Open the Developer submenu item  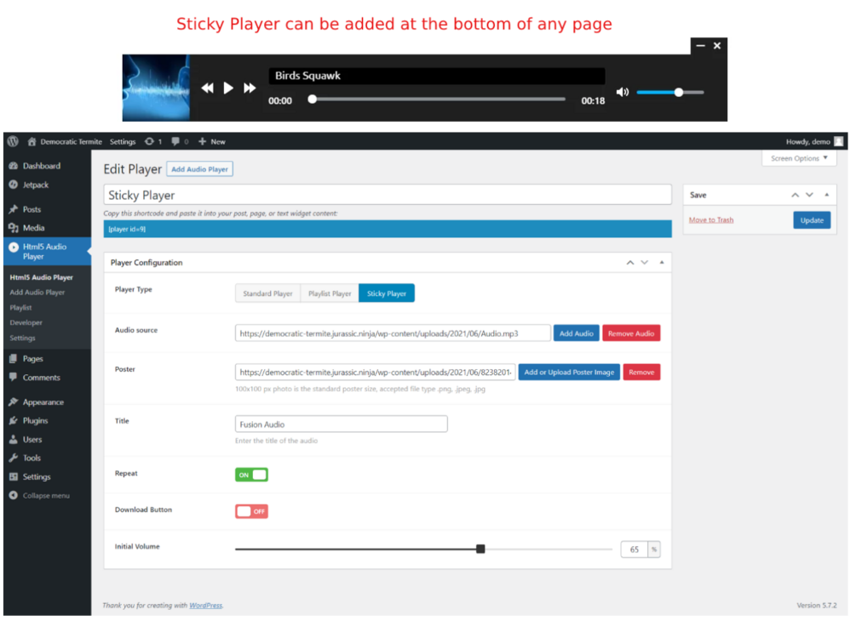[26, 322]
